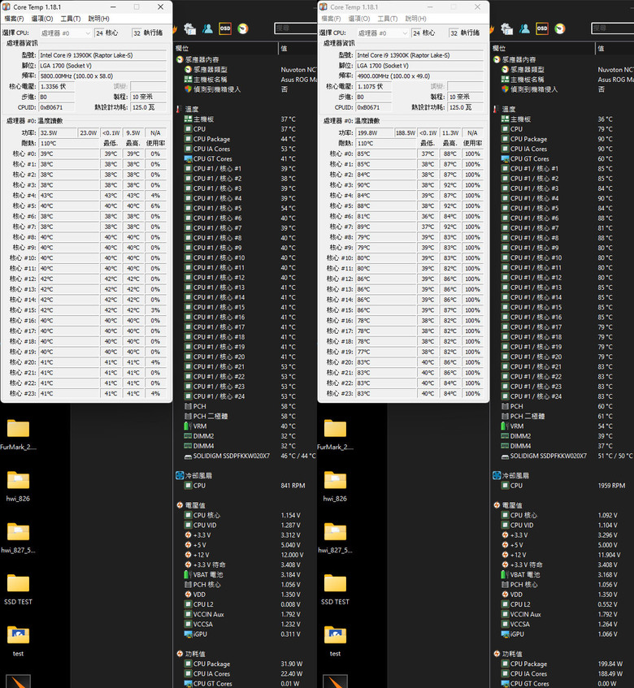Image resolution: width=634 pixels, height=688 pixels.
Task: Select the CPU IA Cores 22.40 W row
Action: 245,673
